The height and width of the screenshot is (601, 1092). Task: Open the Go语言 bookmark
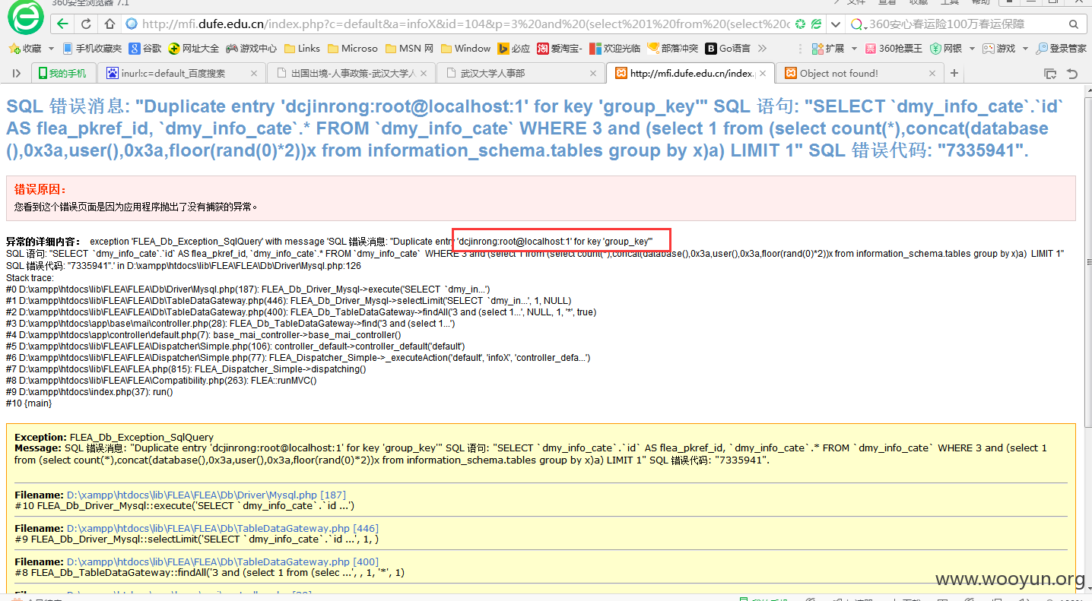click(x=728, y=49)
